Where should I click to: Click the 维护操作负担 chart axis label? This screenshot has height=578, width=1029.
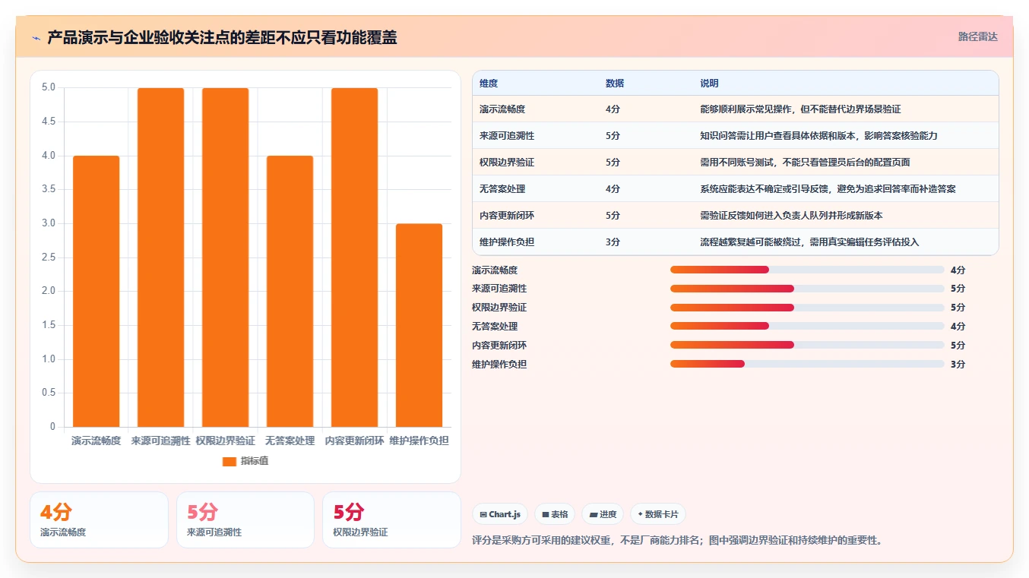click(419, 441)
